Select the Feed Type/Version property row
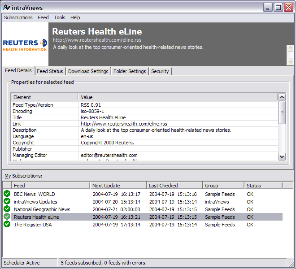This screenshot has height=269, width=296. 144,105
